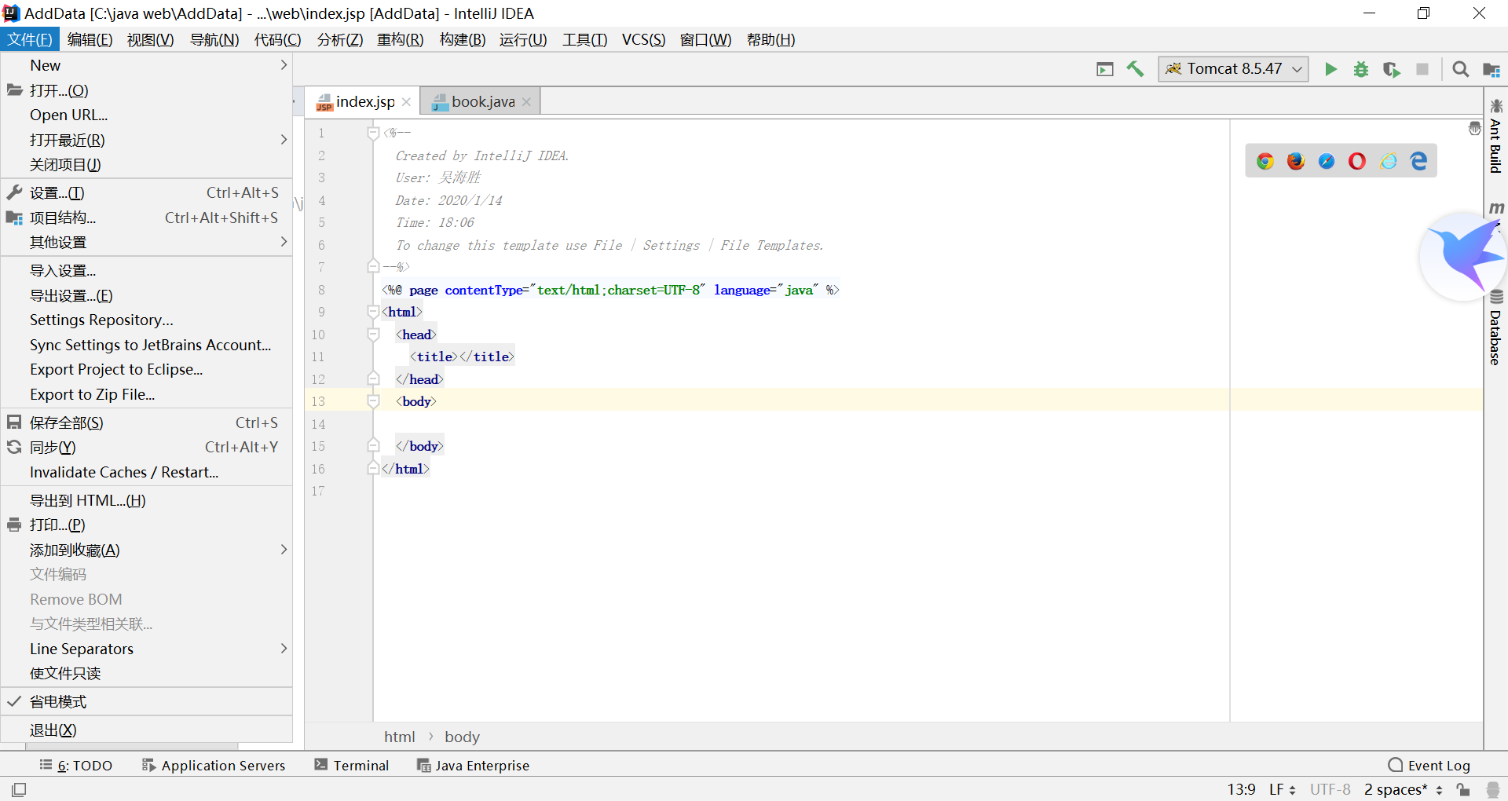Open the 视图(V) menu
The width and height of the screenshot is (1508, 801).
(x=151, y=39)
